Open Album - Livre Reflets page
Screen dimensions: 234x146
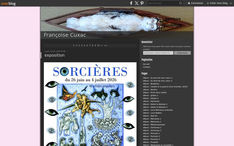(x=152, y=113)
